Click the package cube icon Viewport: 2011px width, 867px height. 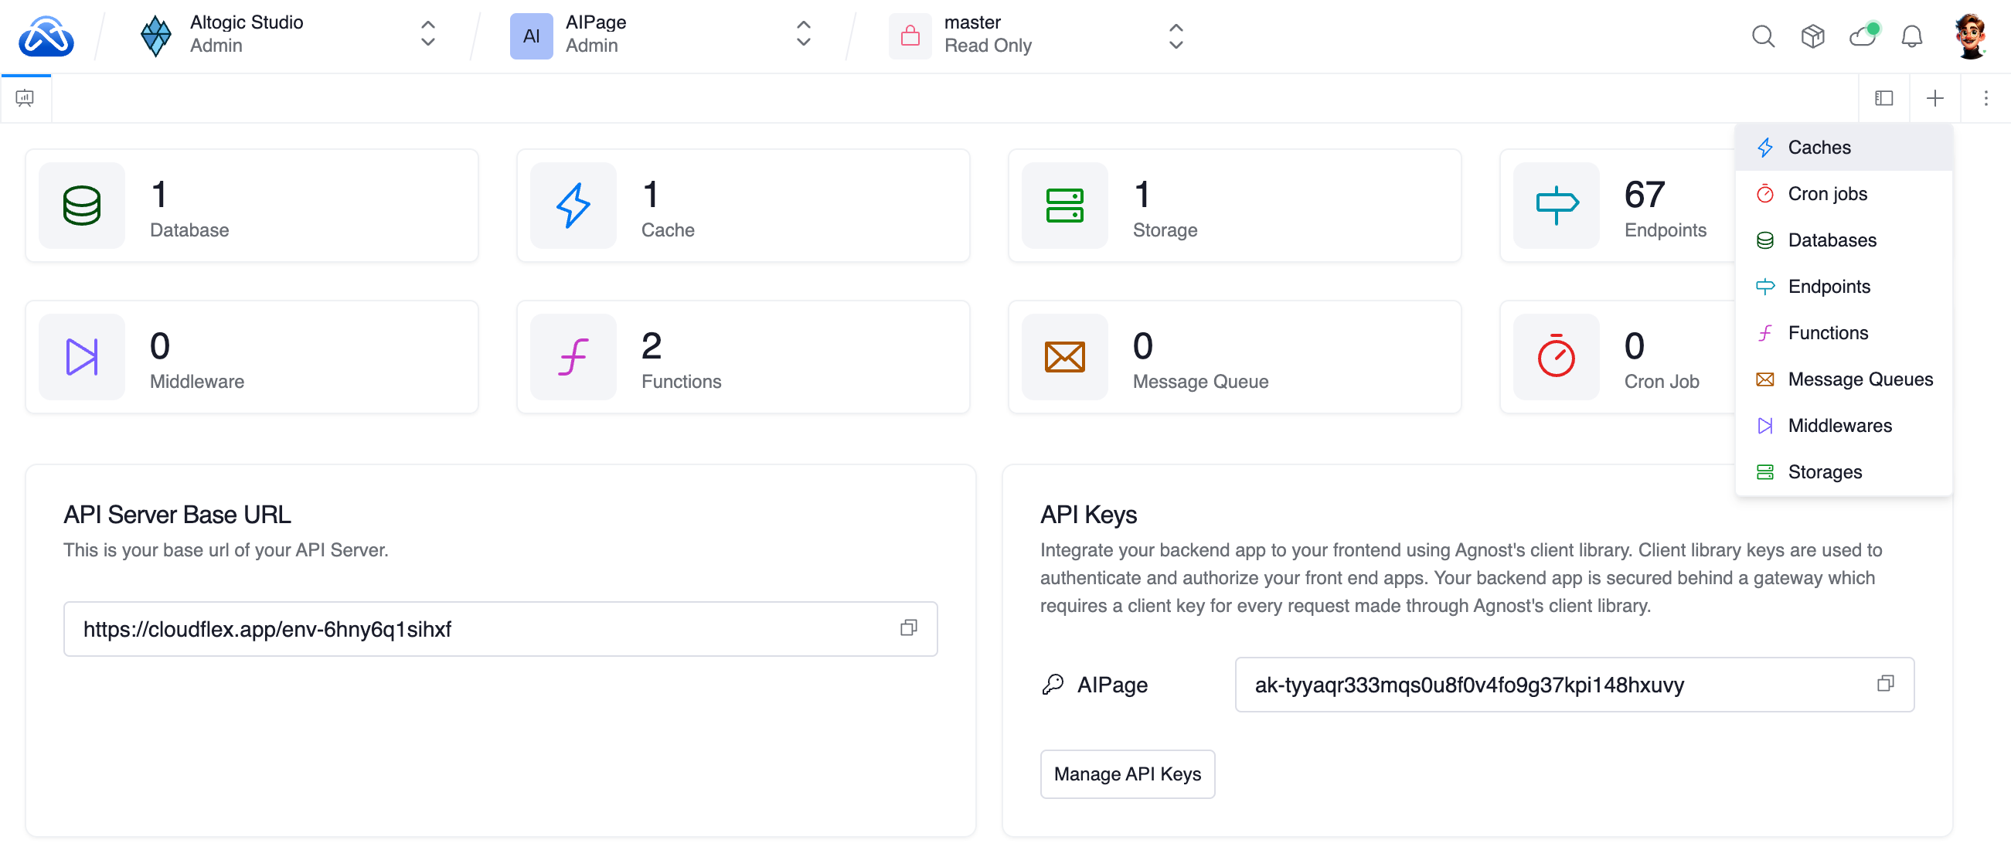(x=1812, y=36)
